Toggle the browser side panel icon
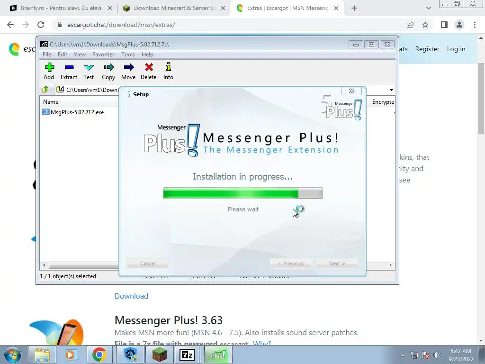 point(444,25)
